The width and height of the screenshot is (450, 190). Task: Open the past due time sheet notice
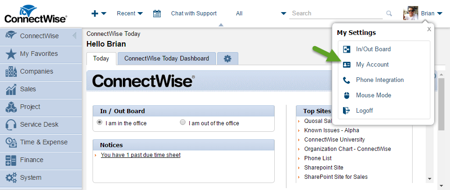point(141,155)
